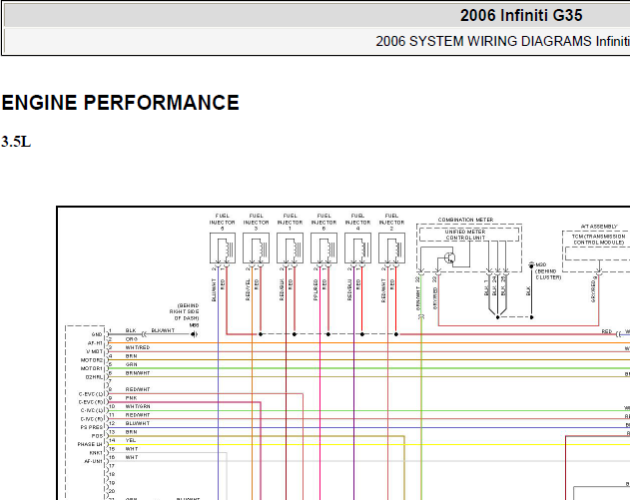Click the injector symbol above the PPL/RED wire
630x500 pixels.
click(x=323, y=249)
